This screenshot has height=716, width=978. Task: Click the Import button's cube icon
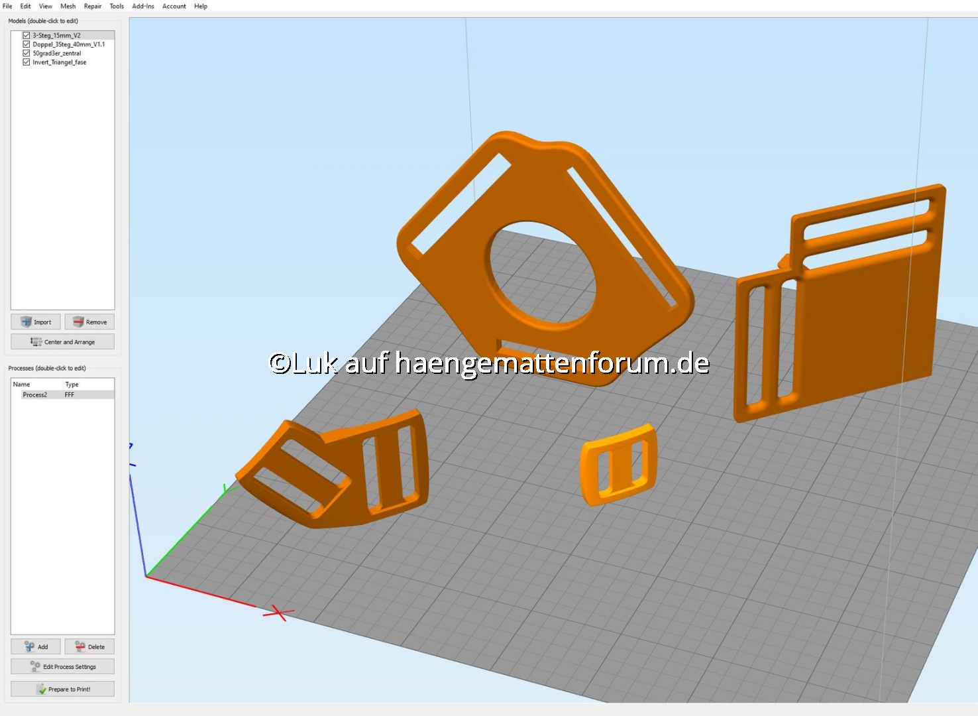pos(27,322)
